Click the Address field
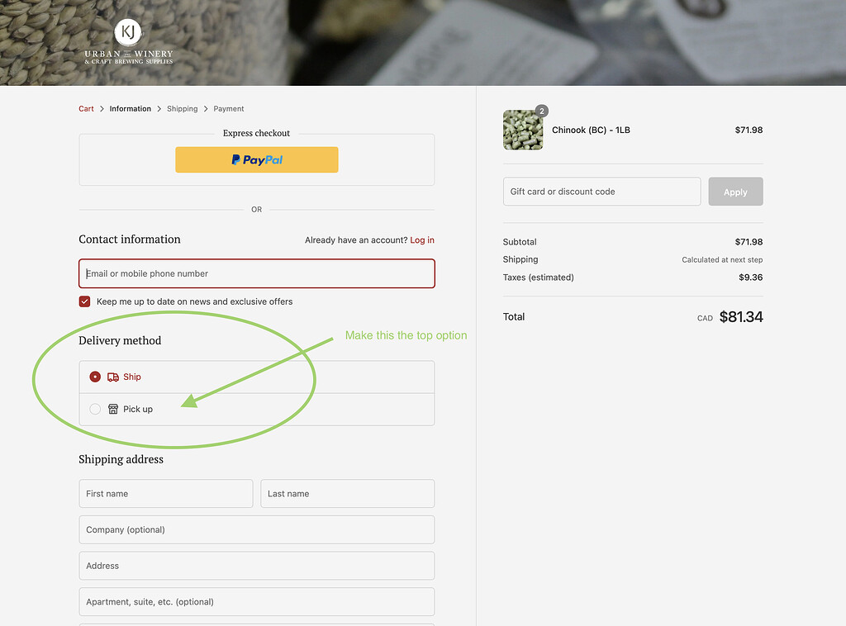 click(x=257, y=566)
